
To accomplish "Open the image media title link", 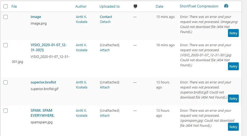I will coord(36,17).
